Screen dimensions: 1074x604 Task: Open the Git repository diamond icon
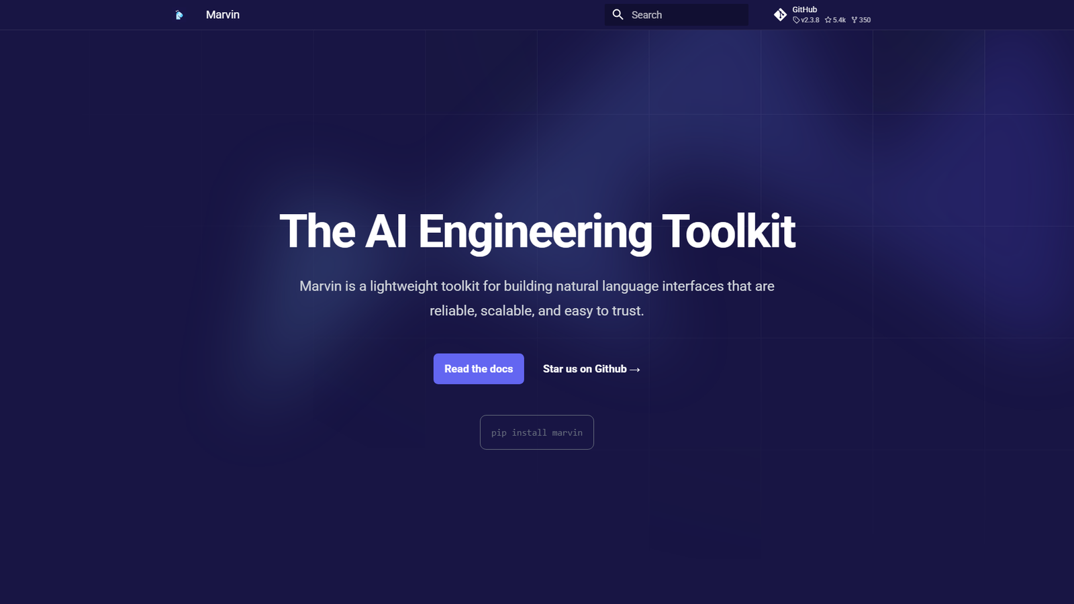coord(780,15)
